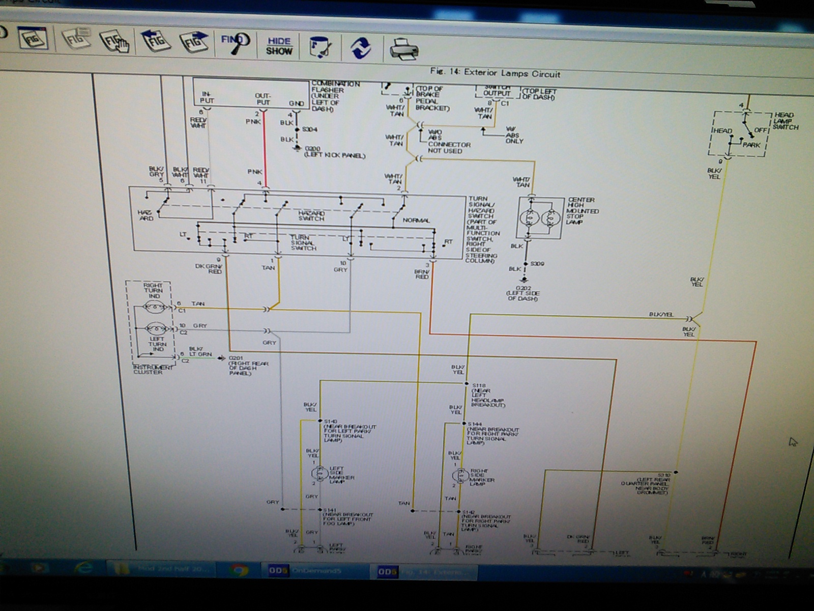
Task: Switch to Fig. 14 Exterior taskbar window
Action: [425, 572]
